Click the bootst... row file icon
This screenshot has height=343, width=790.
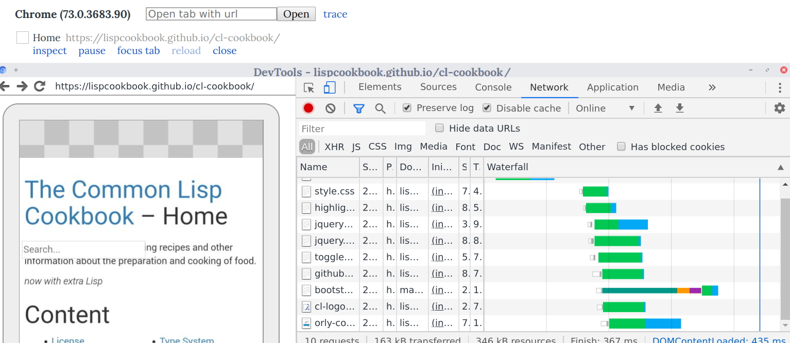tap(306, 290)
